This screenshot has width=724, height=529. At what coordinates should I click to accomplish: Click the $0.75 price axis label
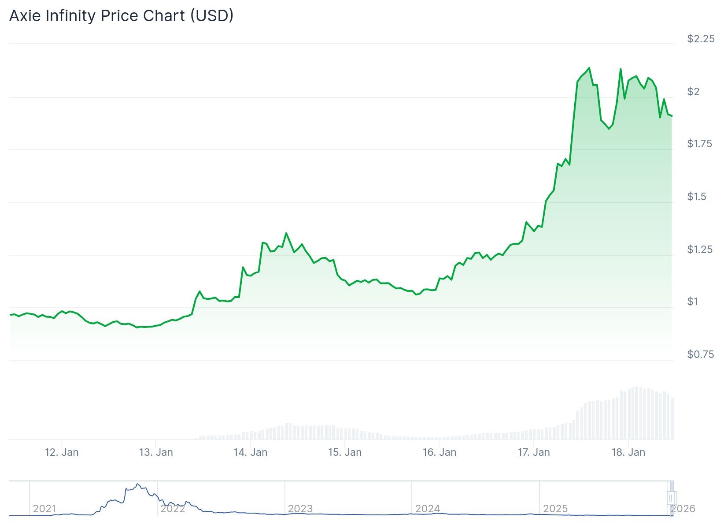pyautogui.click(x=700, y=354)
